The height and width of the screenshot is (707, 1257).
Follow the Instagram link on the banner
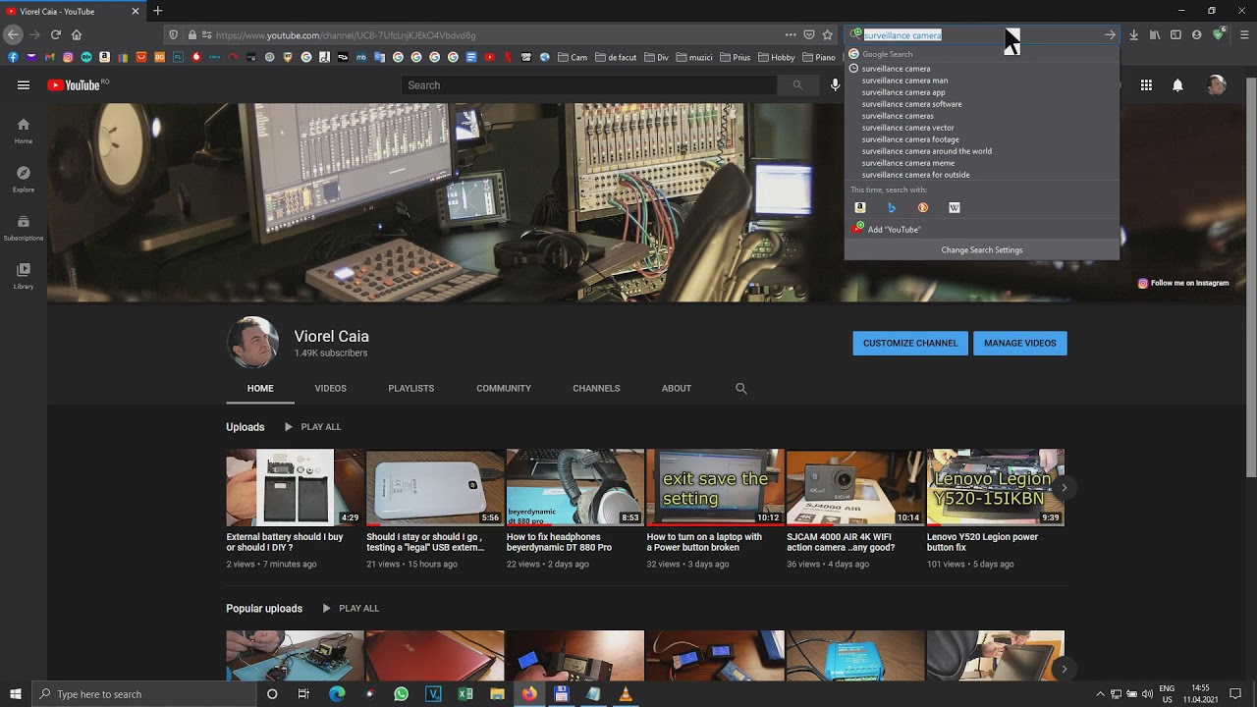point(1183,283)
